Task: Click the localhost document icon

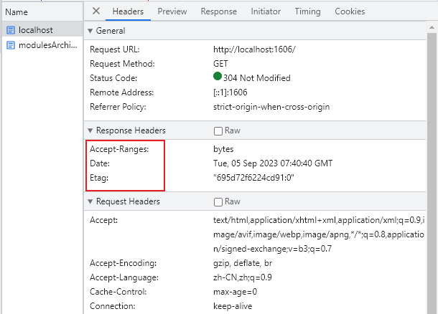Action: [10, 30]
